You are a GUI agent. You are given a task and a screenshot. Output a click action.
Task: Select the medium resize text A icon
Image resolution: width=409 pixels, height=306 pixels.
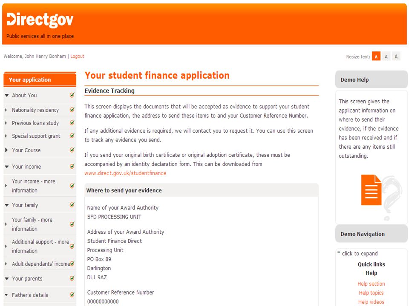point(386,57)
